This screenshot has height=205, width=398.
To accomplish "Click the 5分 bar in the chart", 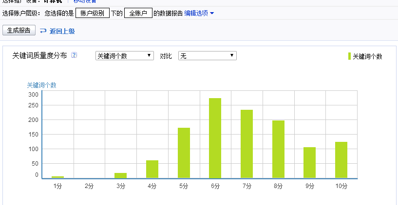I will point(184,153).
